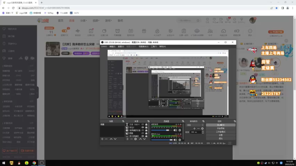The image size is (296, 166).
Task: Open the scene transition type dropdown (淡出)
Action: [x=195, y=125]
